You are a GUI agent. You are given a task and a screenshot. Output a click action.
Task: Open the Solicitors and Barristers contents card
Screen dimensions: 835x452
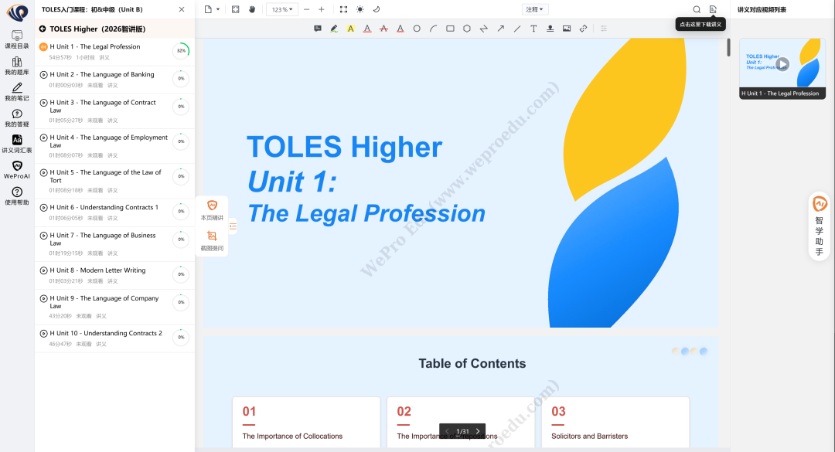[x=615, y=423]
